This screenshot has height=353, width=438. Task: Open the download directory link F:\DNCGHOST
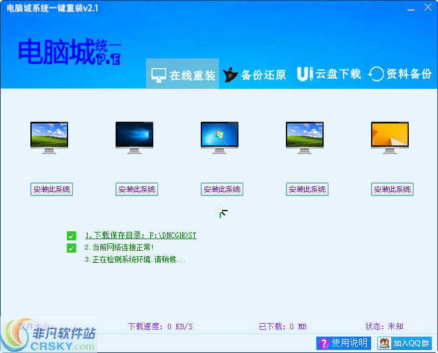tap(141, 236)
